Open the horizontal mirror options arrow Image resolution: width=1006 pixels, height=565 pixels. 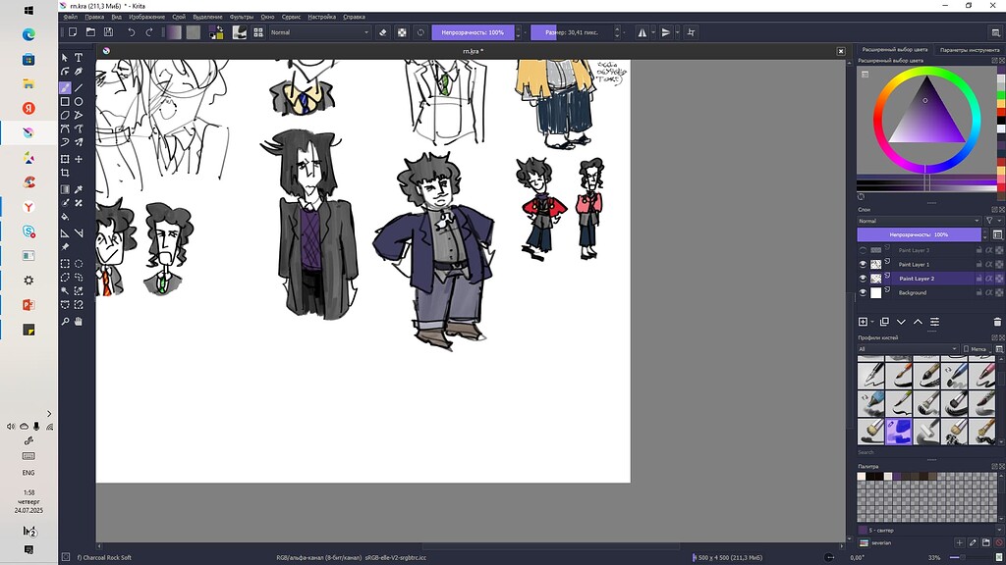tap(653, 32)
